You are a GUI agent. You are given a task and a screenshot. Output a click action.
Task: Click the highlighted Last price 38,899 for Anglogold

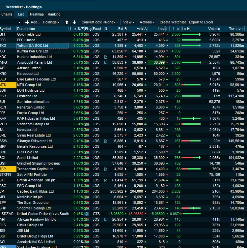[x=156, y=62]
